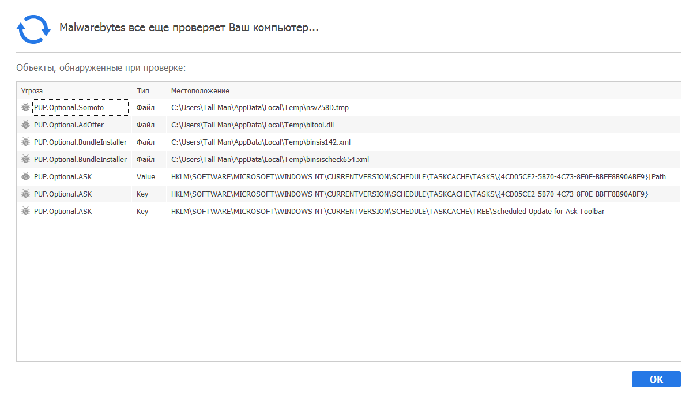Sort by the Тип column header

coord(143,91)
